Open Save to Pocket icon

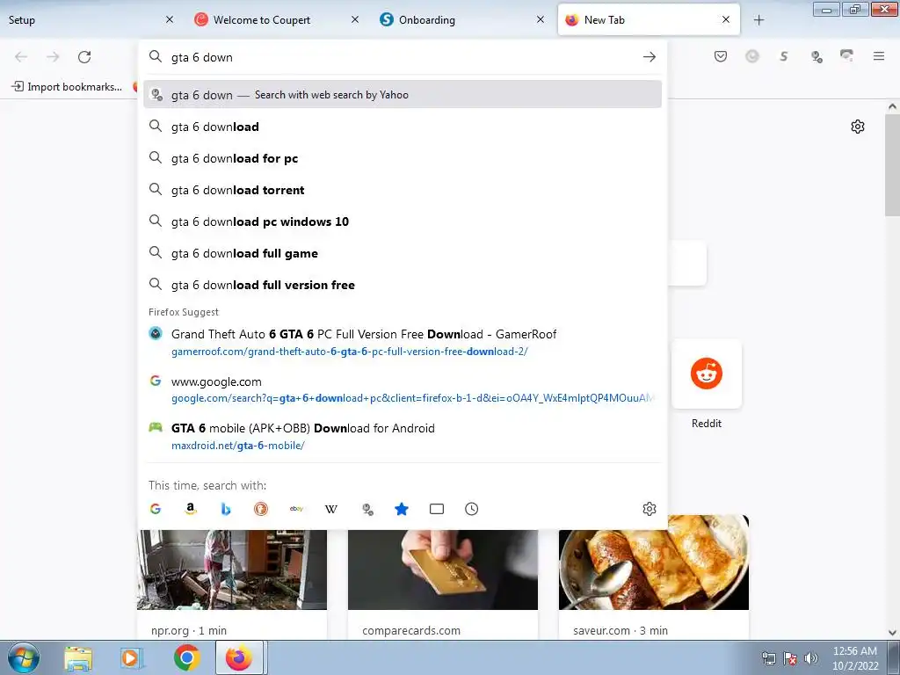[721, 56]
